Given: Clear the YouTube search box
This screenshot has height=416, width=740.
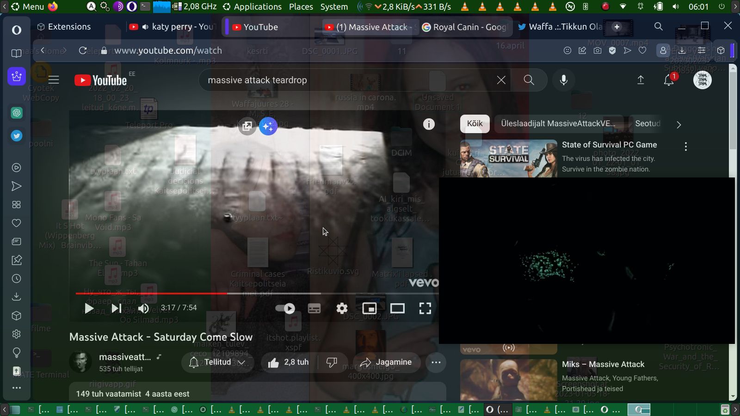Looking at the screenshot, I should pos(501,80).
